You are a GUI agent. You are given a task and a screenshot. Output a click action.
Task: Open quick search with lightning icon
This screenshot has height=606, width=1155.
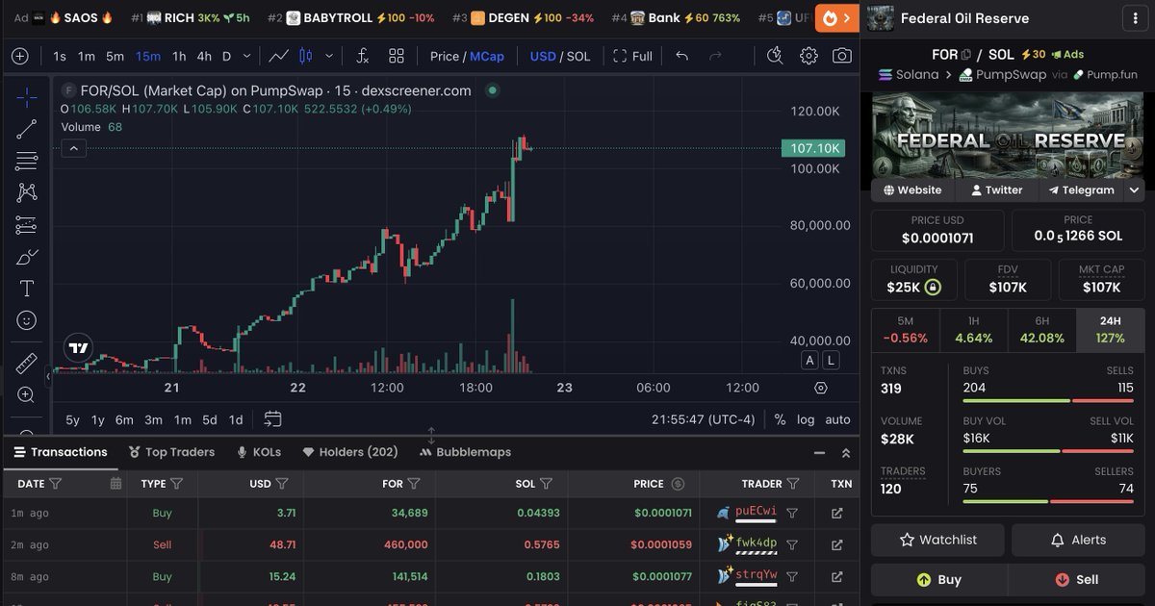click(x=775, y=56)
